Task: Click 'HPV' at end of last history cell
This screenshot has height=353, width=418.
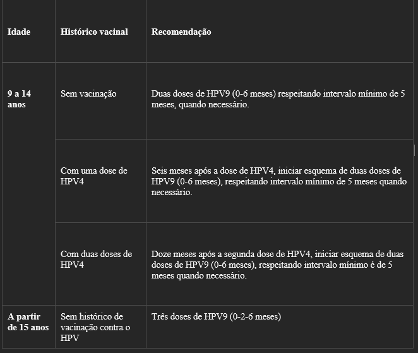Action: click(69, 338)
